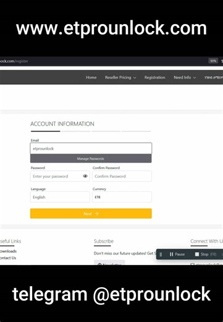Open the Language dropdown showing English

click(60, 197)
